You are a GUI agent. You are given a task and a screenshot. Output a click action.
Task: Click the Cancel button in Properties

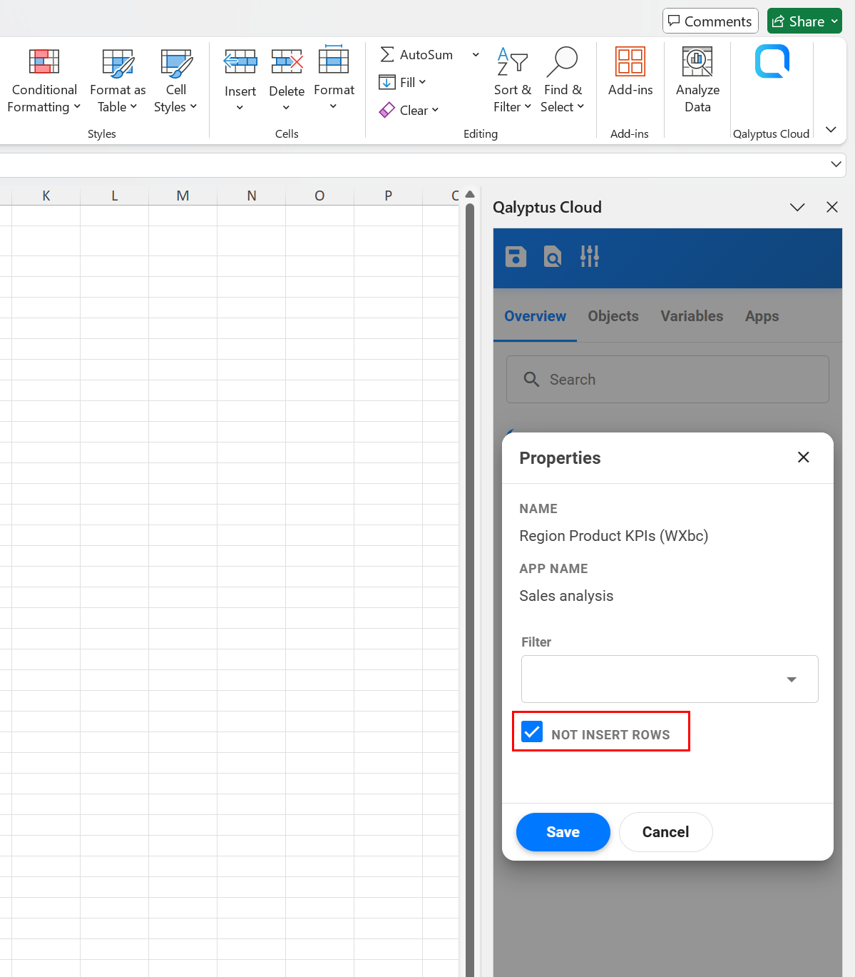point(665,832)
